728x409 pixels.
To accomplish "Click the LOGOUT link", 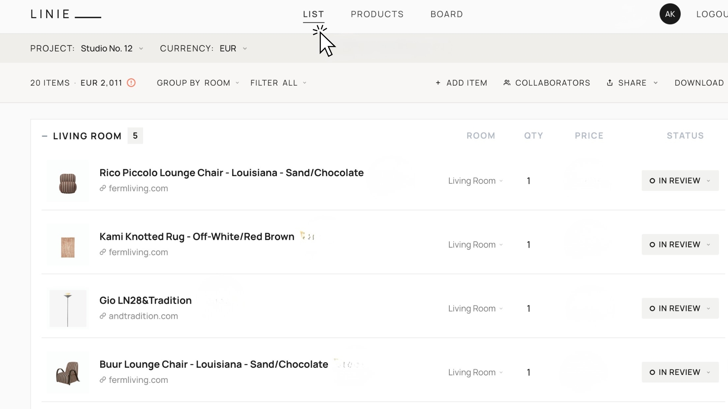I will pyautogui.click(x=712, y=14).
